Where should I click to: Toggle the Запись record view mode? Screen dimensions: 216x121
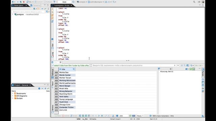pyautogui.click(x=53, y=109)
